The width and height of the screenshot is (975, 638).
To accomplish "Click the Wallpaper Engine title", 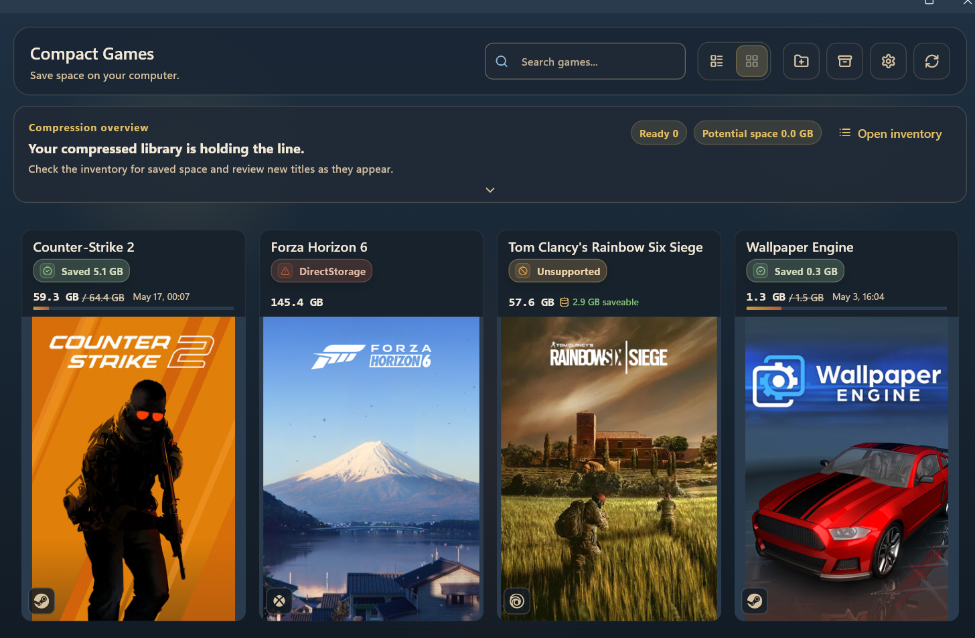I will coord(800,247).
